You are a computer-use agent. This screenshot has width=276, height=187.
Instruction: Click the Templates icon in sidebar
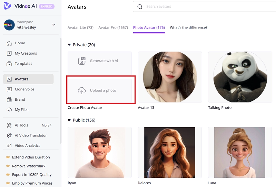(9, 64)
